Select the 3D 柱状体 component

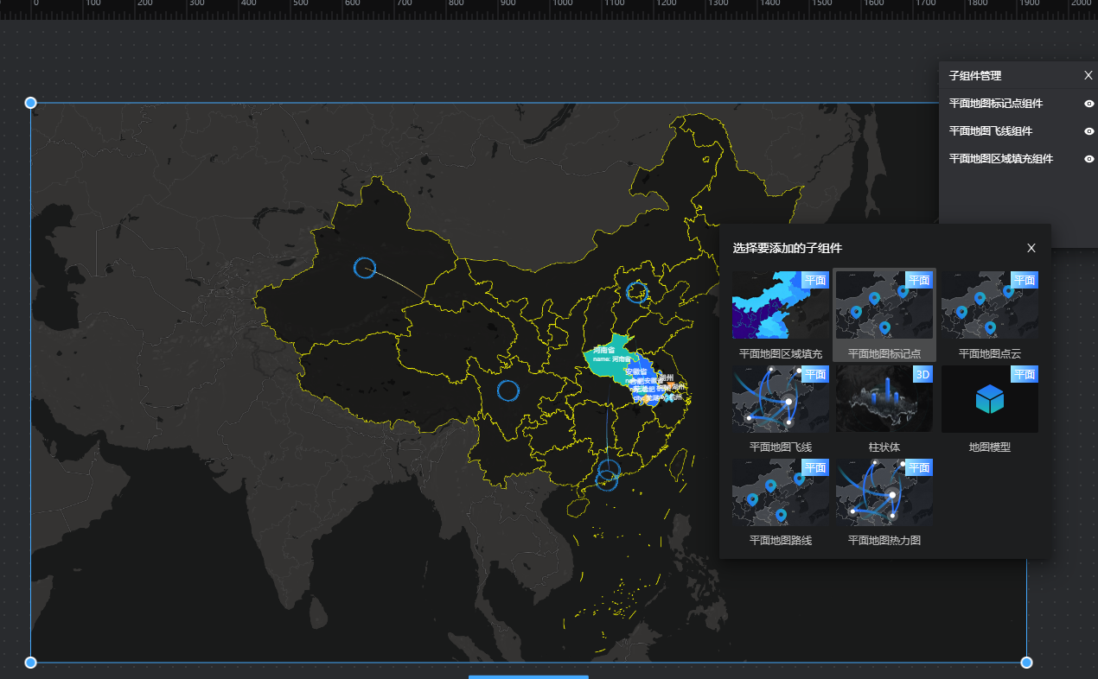click(x=884, y=398)
